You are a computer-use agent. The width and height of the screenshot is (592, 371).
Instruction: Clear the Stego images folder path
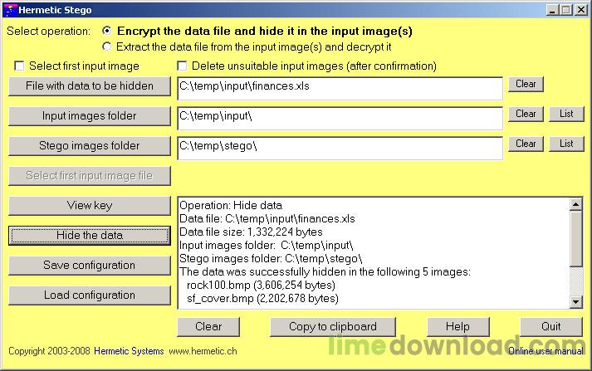click(526, 144)
